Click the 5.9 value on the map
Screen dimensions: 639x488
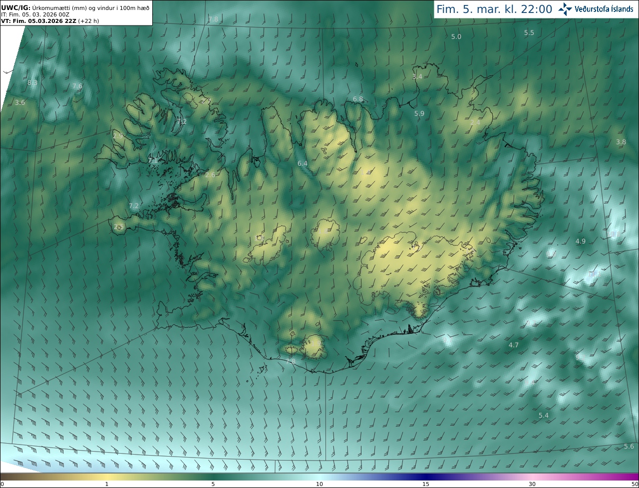[x=419, y=114]
